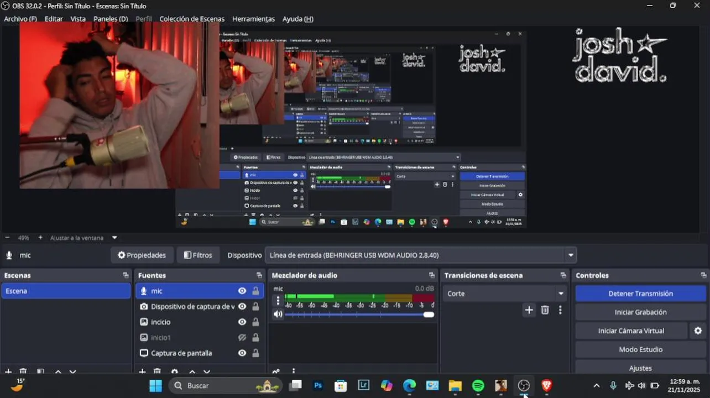Click the OBS Studio taskbar icon
This screenshot has width=710, height=398.
524,385
